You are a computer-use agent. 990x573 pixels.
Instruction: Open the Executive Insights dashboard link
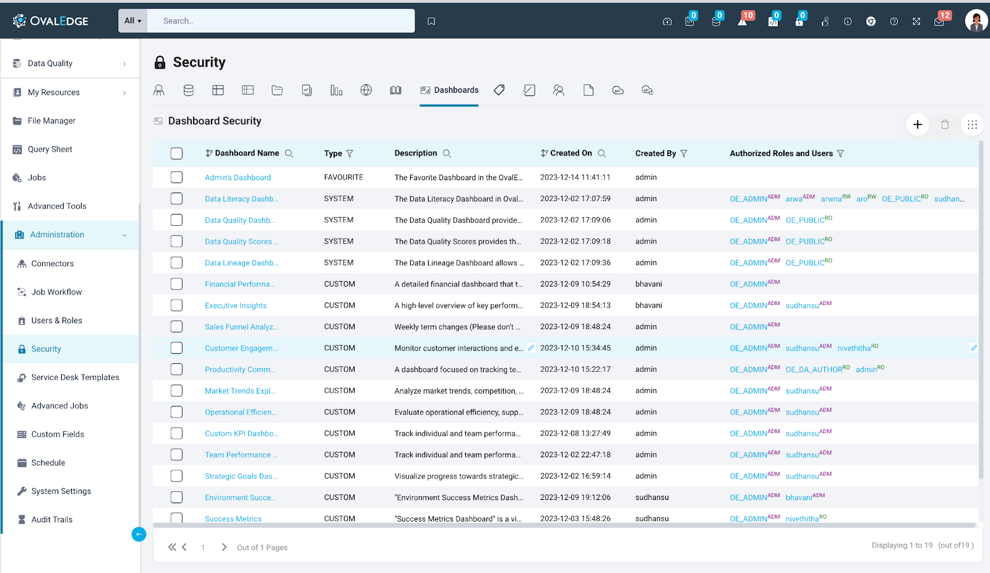click(x=236, y=306)
